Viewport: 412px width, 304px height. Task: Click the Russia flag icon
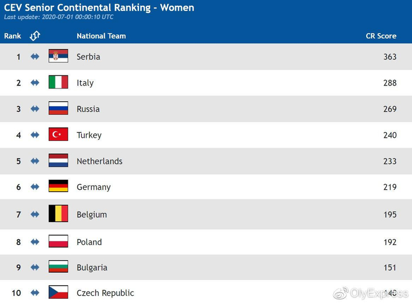58,108
